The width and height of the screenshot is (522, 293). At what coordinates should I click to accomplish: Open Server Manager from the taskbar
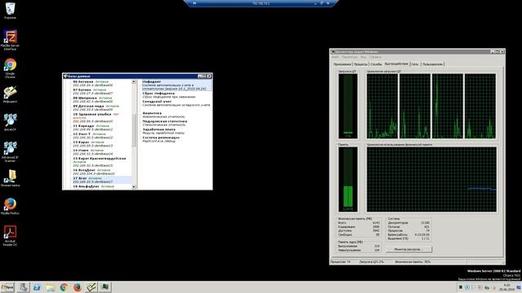point(23,287)
